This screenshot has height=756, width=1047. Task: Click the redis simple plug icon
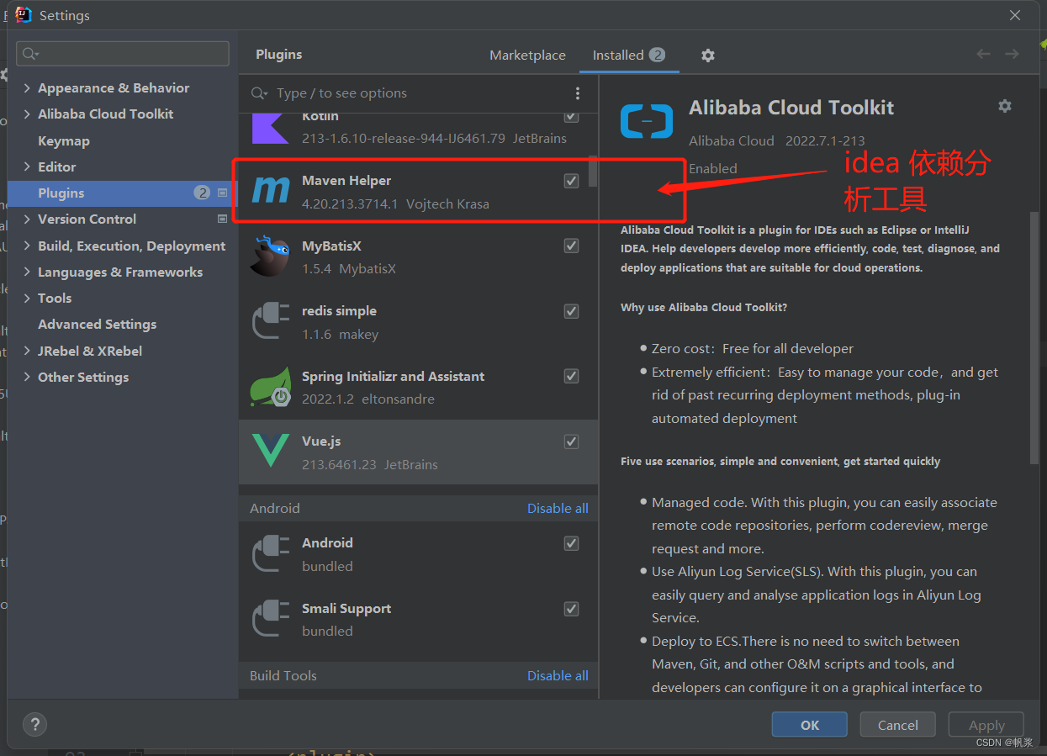[x=271, y=322]
